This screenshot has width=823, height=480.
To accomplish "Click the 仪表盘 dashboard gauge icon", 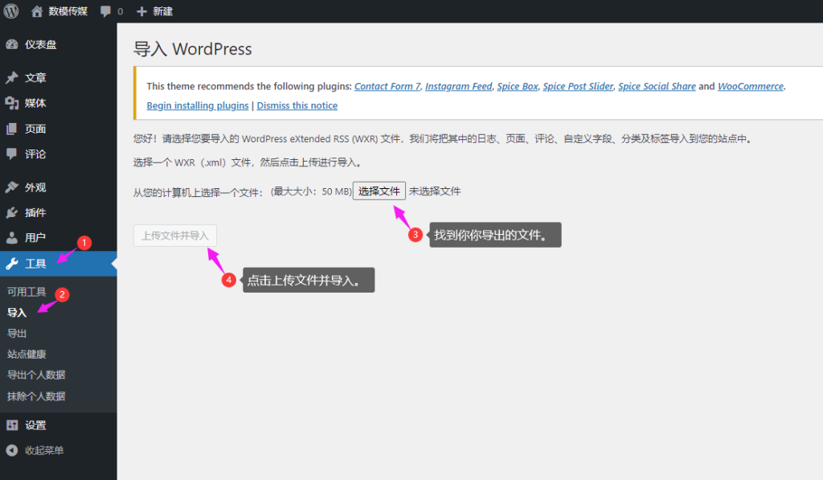I will point(11,45).
